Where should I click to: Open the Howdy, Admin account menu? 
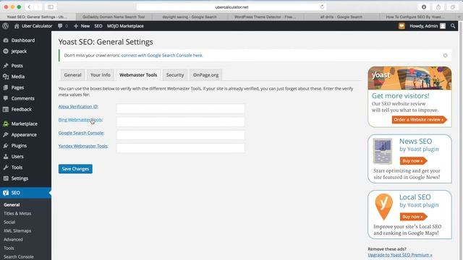[427, 26]
